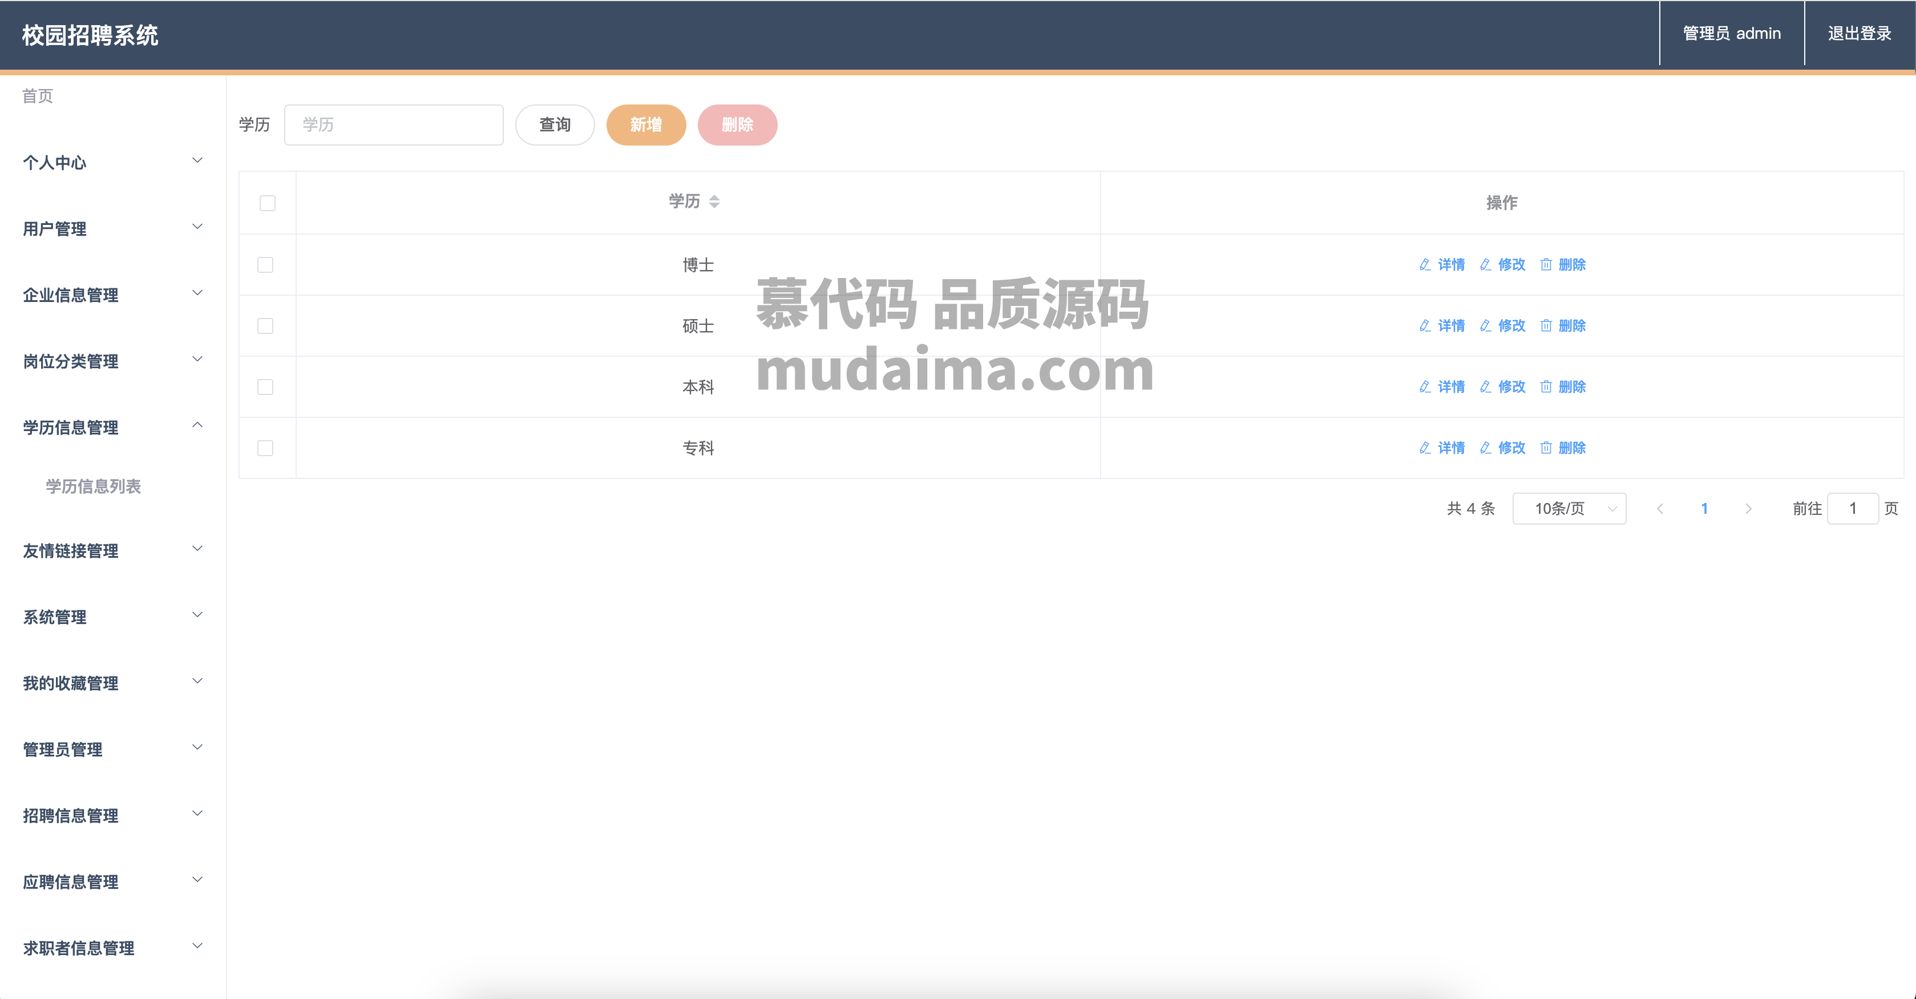
Task: Click the 详情 link for 博士
Action: (x=1451, y=265)
